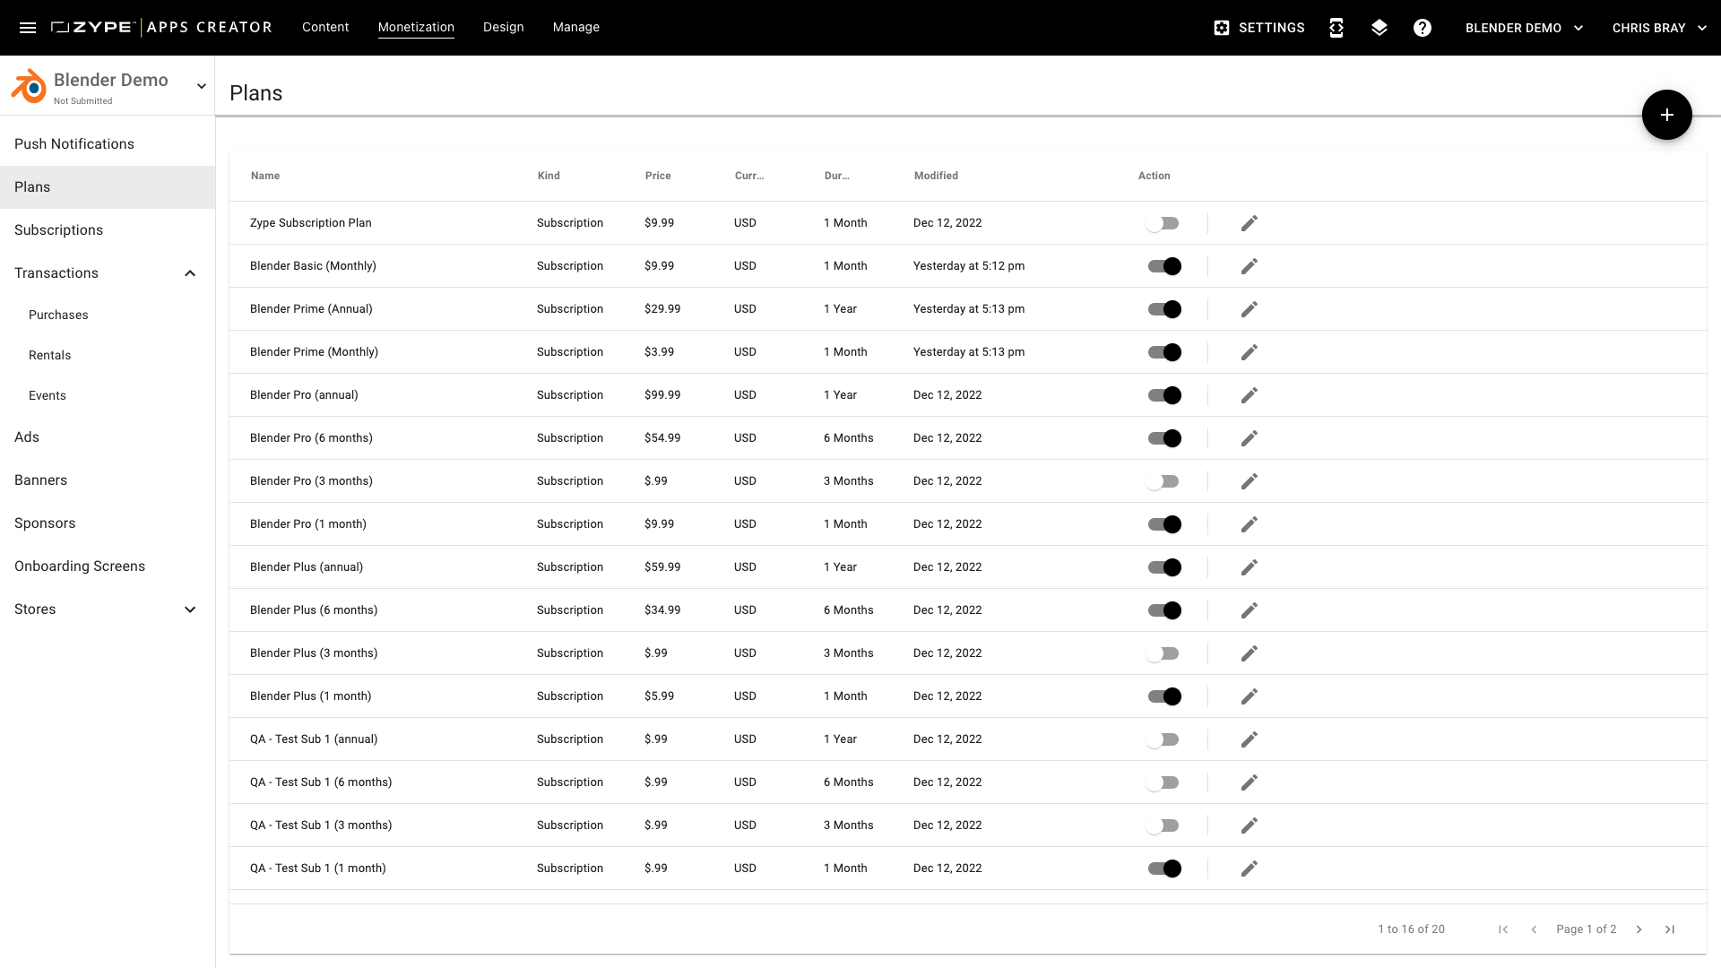This screenshot has height=968, width=1721.
Task: Enable the Zype Subscription Plan toggle
Action: coord(1163,223)
